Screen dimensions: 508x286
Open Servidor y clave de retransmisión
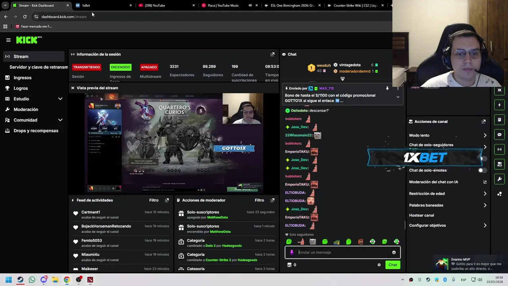(x=38, y=67)
